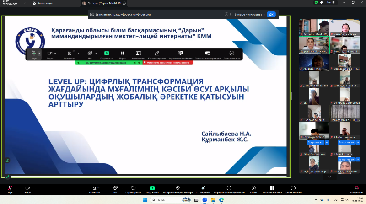The image size is (366, 204).
Task: Expand video options arrow in floating toolbar
Action: click(55, 54)
